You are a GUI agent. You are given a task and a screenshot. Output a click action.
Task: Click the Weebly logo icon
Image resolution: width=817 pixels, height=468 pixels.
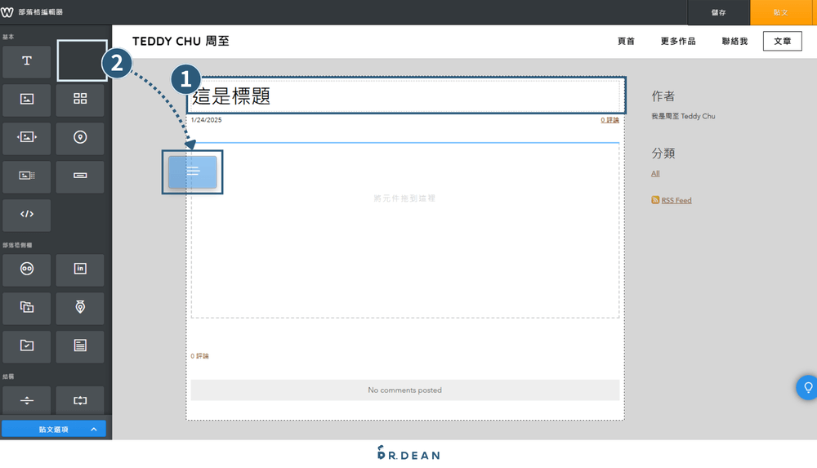(7, 12)
